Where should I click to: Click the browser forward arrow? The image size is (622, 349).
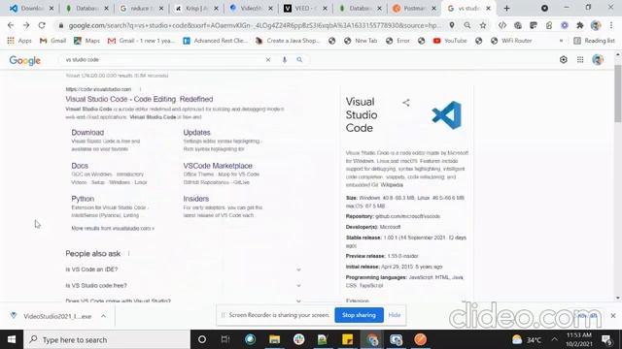point(26,25)
